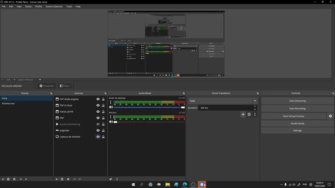Open the View menu
The height and width of the screenshot is (188, 335).
(x=19, y=7)
